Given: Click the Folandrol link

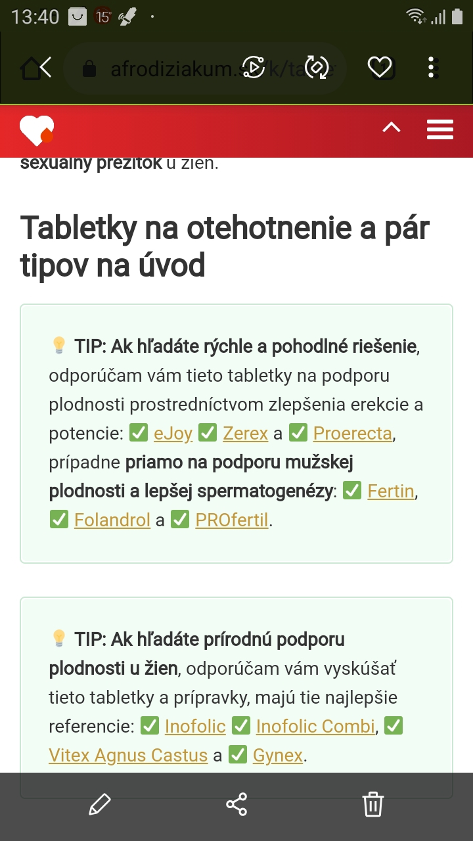Looking at the screenshot, I should [112, 520].
